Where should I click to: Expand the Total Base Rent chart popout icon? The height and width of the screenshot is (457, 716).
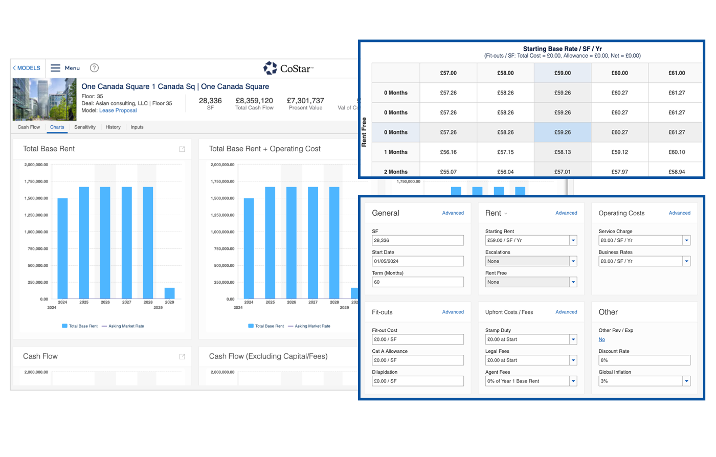pyautogui.click(x=182, y=149)
